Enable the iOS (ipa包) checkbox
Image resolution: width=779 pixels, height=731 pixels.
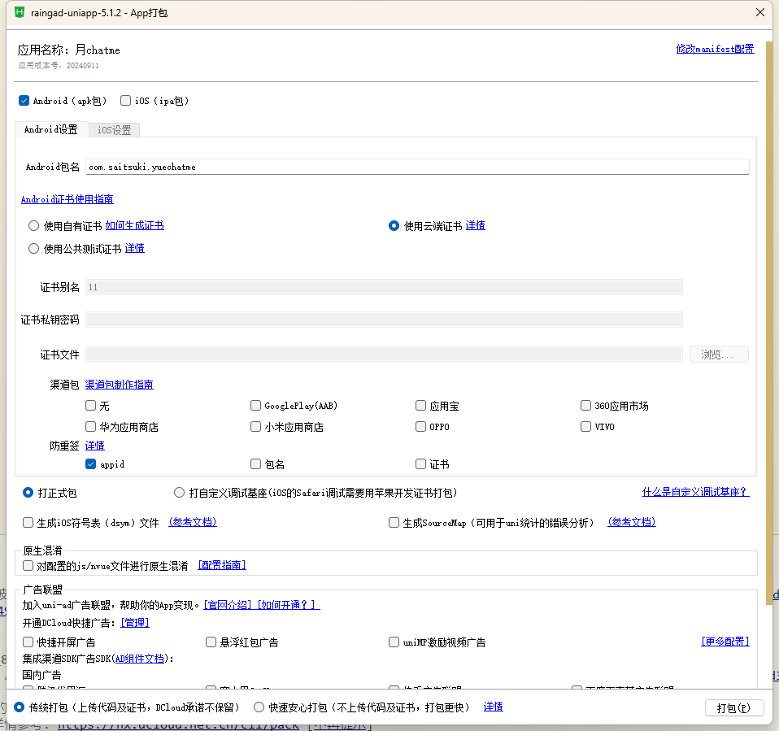(x=125, y=101)
